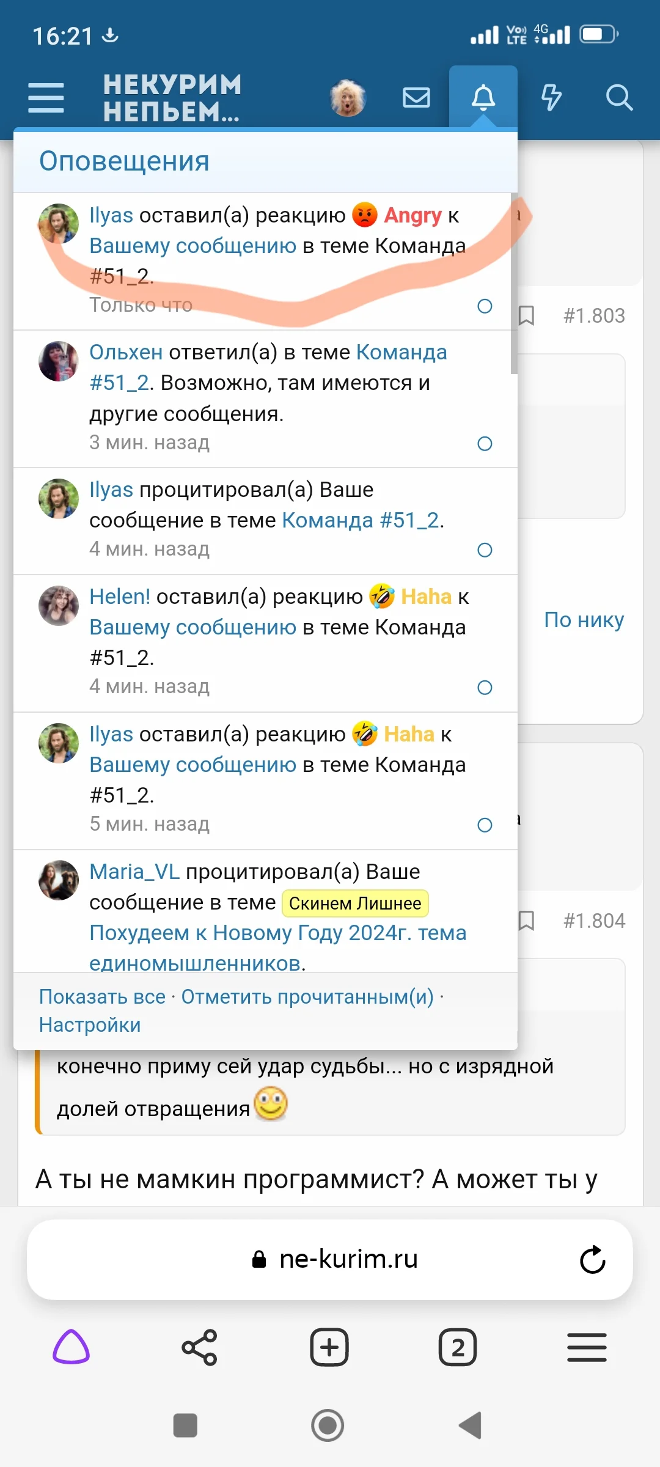
Task: Tap Ilyas avatar in Haha reaction alert
Action: [59, 743]
